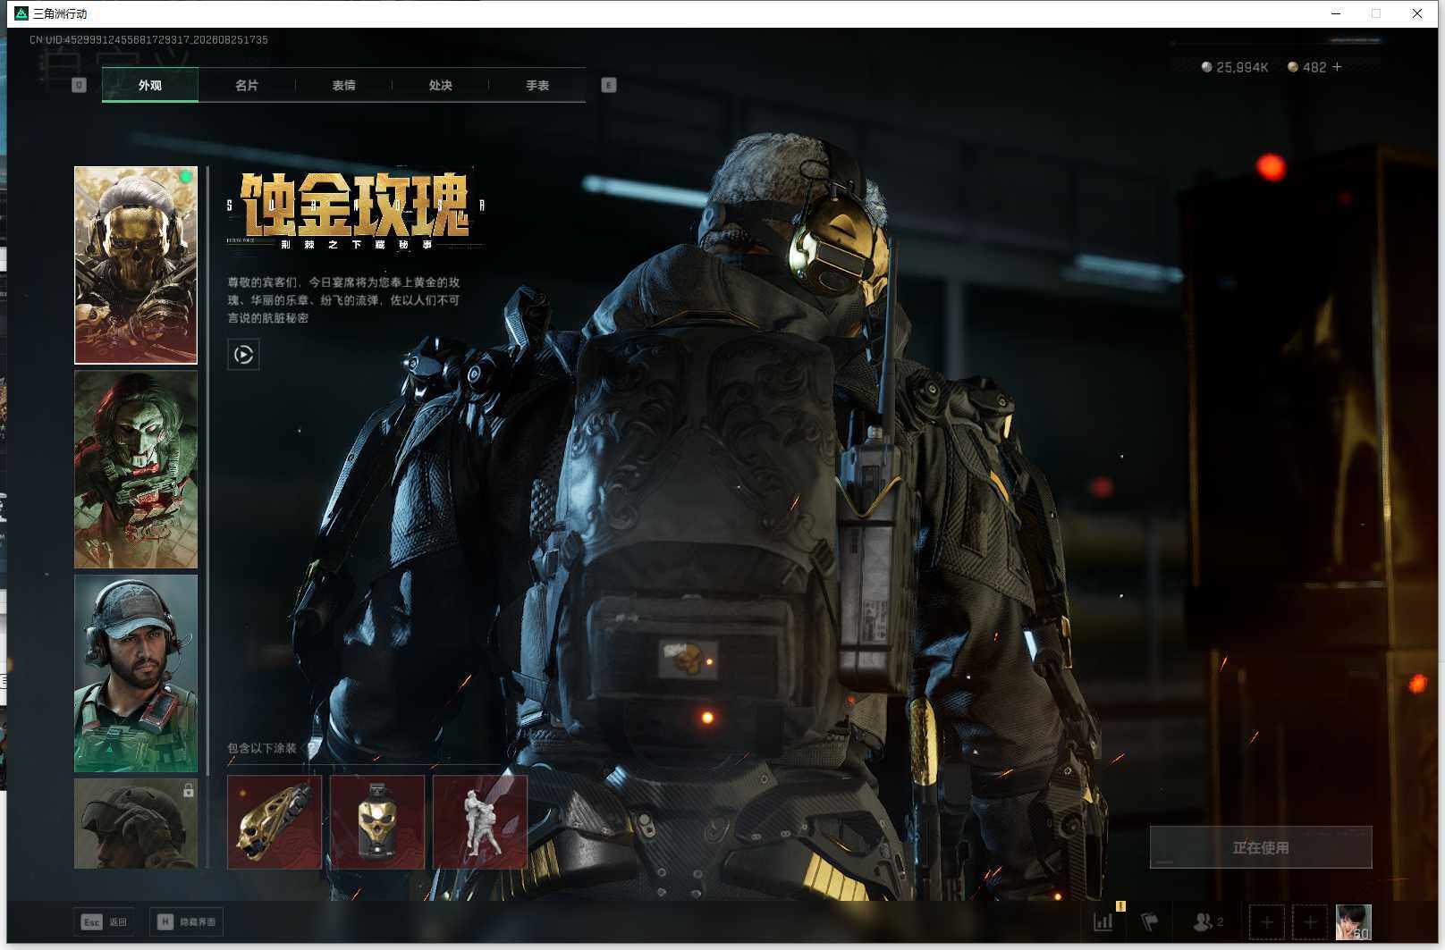Click the 正在使用 button

(x=1261, y=847)
